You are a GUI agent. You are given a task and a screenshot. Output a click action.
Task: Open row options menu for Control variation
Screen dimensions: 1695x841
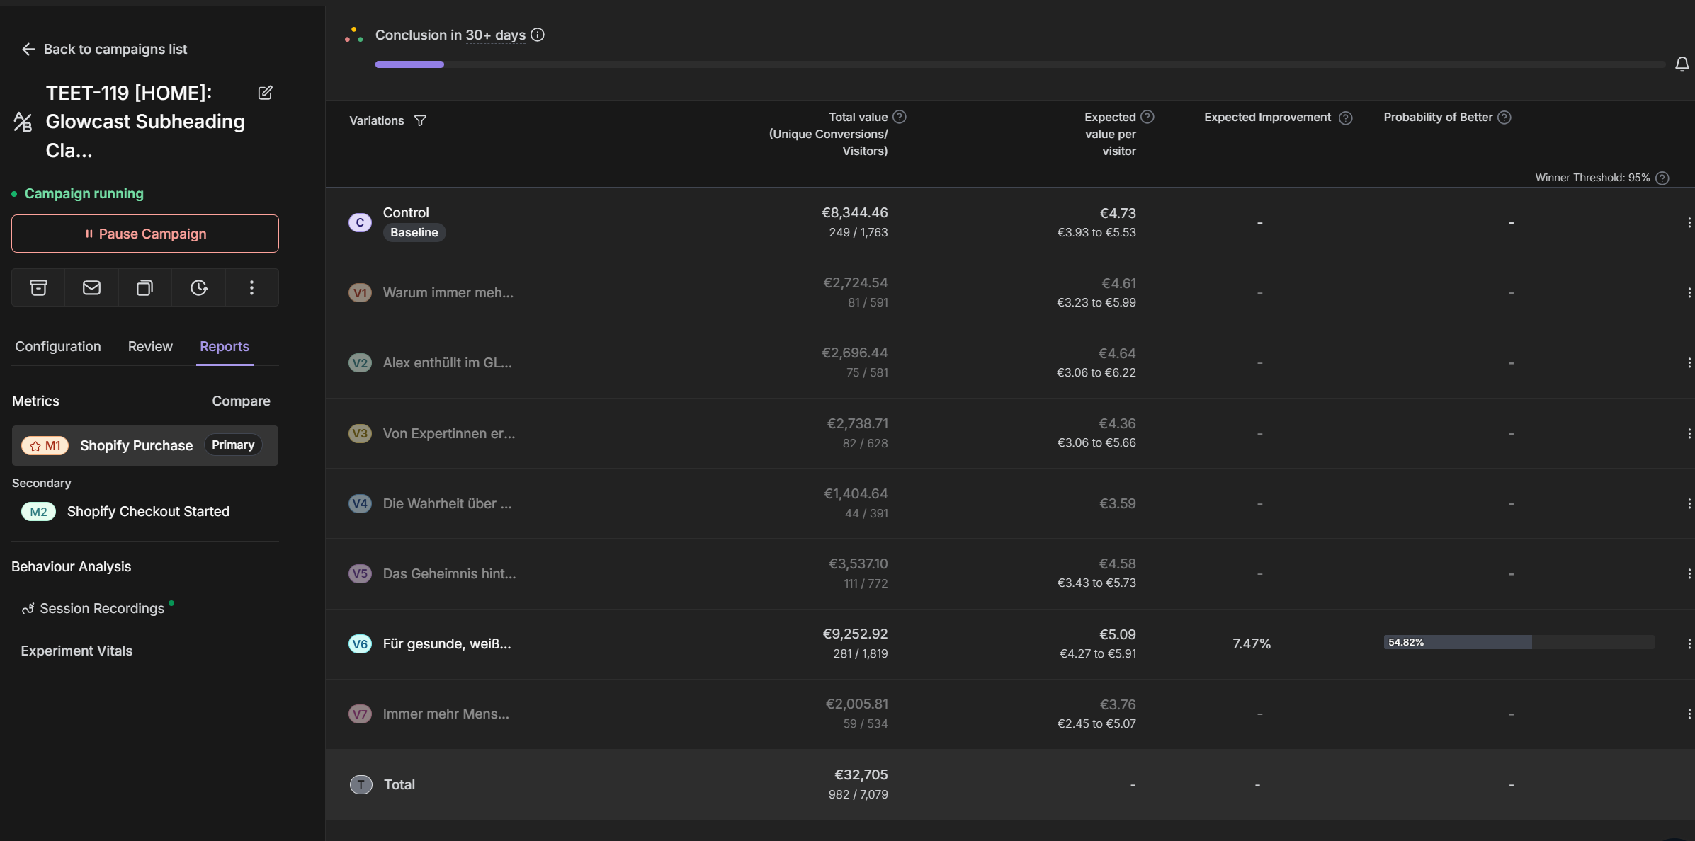[x=1689, y=222]
